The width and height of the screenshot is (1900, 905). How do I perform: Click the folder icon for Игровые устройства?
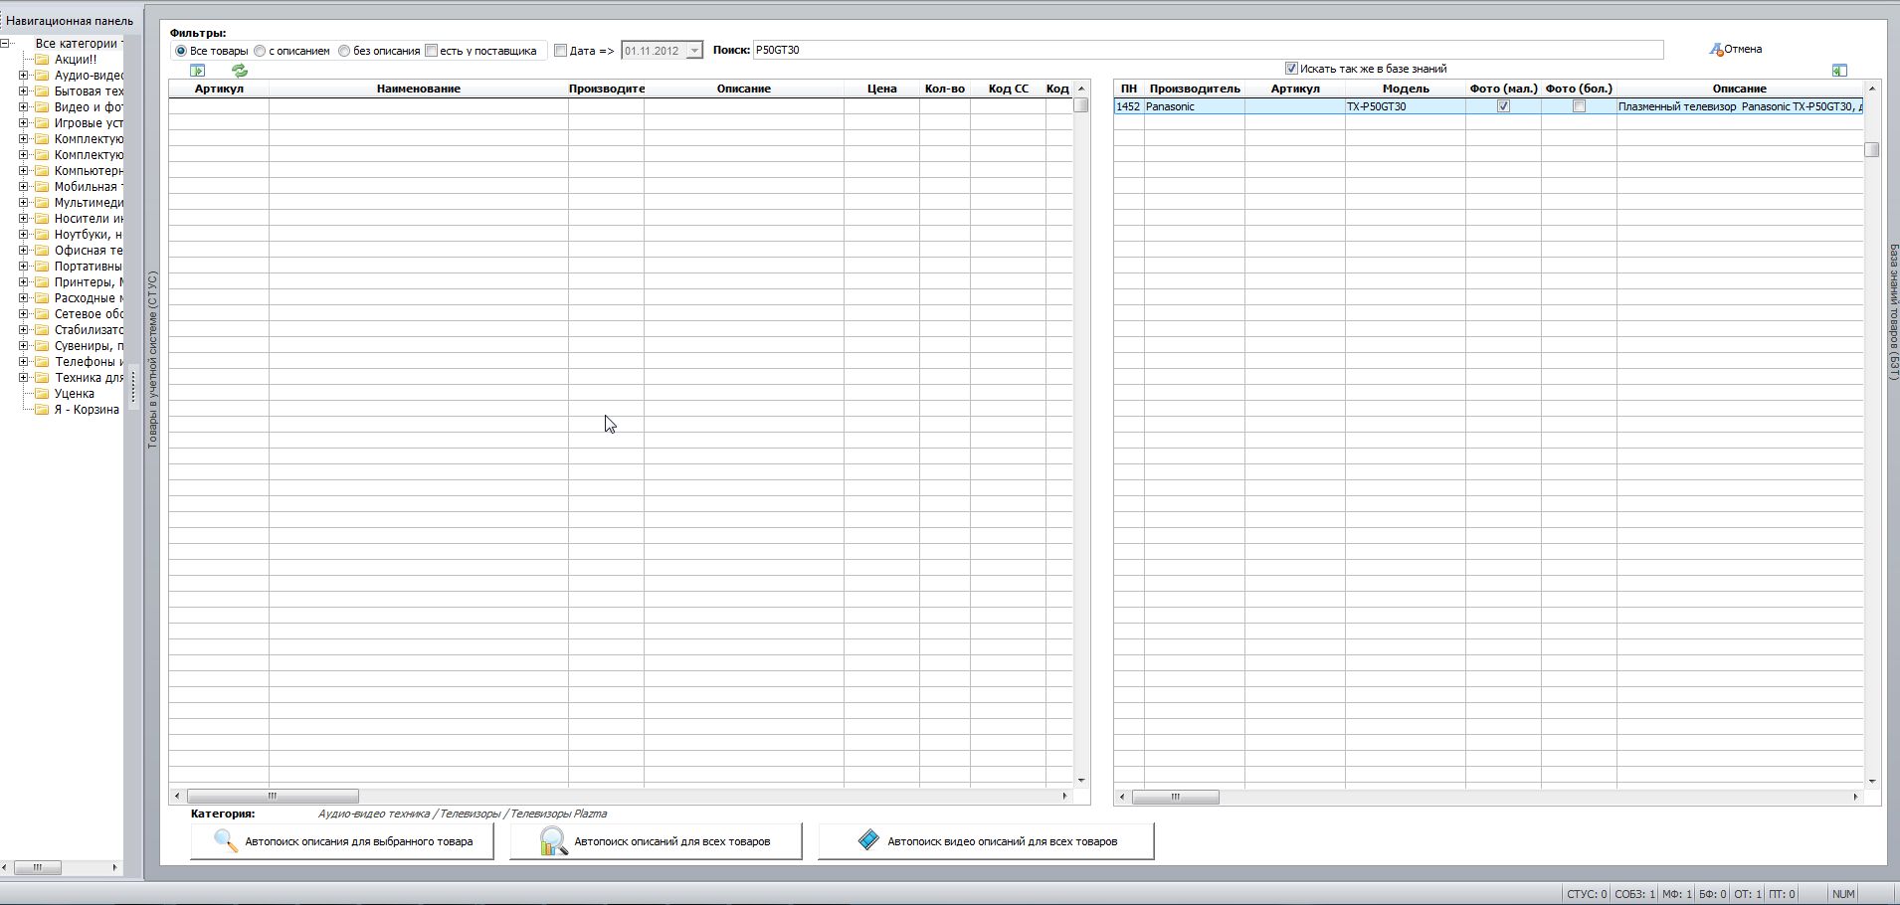42,123
